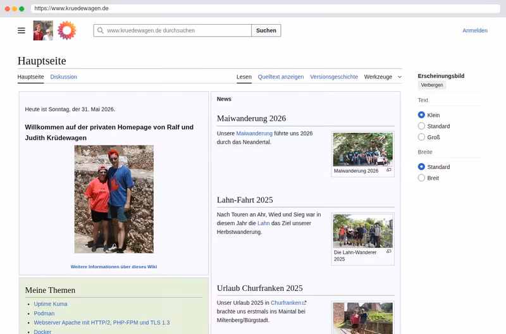Click the browser URL address bar
Screen dimensions: 506x334
tap(265, 8)
